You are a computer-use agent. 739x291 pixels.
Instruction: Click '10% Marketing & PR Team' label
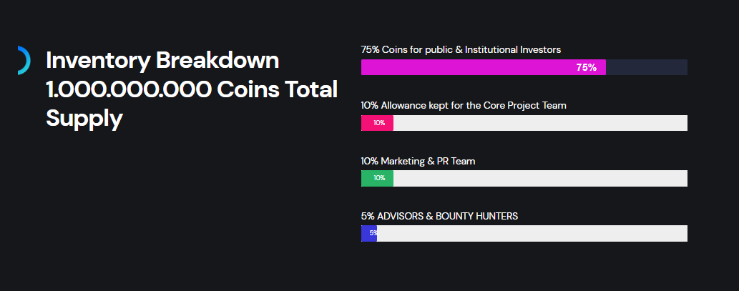(418, 161)
